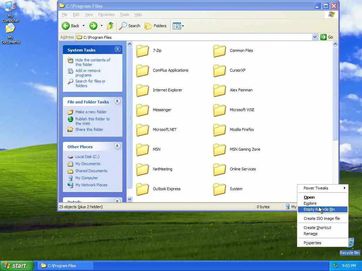Screen dimensions: 362x271
Task: Open the Back history dropdown arrow
Action: 83,26
